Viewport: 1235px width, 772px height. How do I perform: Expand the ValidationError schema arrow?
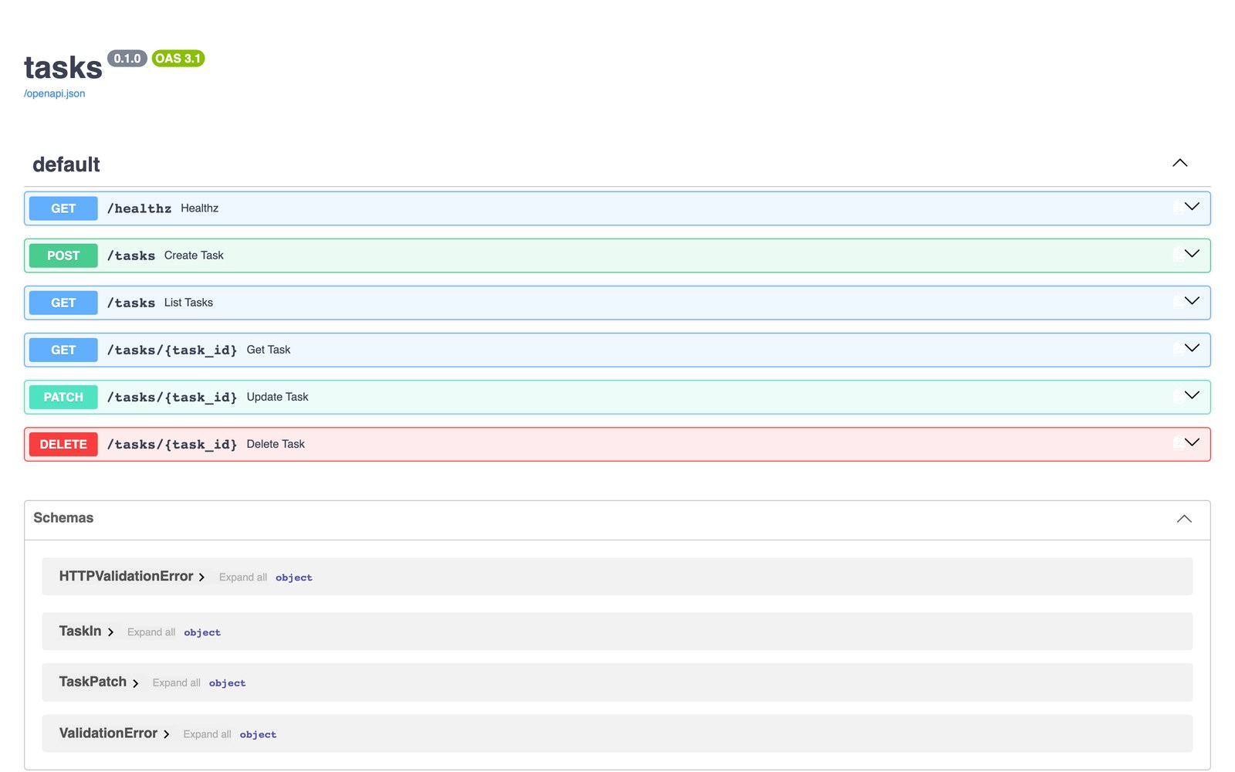coord(166,734)
